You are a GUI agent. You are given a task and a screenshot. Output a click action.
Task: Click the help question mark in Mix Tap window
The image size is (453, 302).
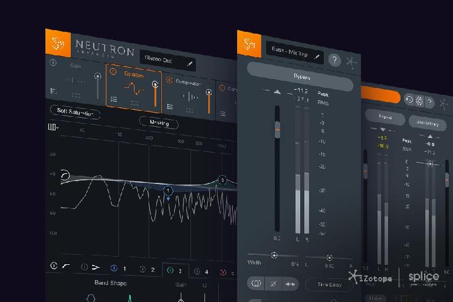click(334, 60)
